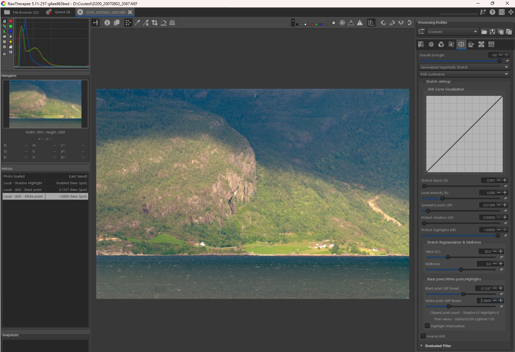Tick the Inverse GHS checkbox
Image resolution: width=515 pixels, height=352 pixels.
click(423, 336)
